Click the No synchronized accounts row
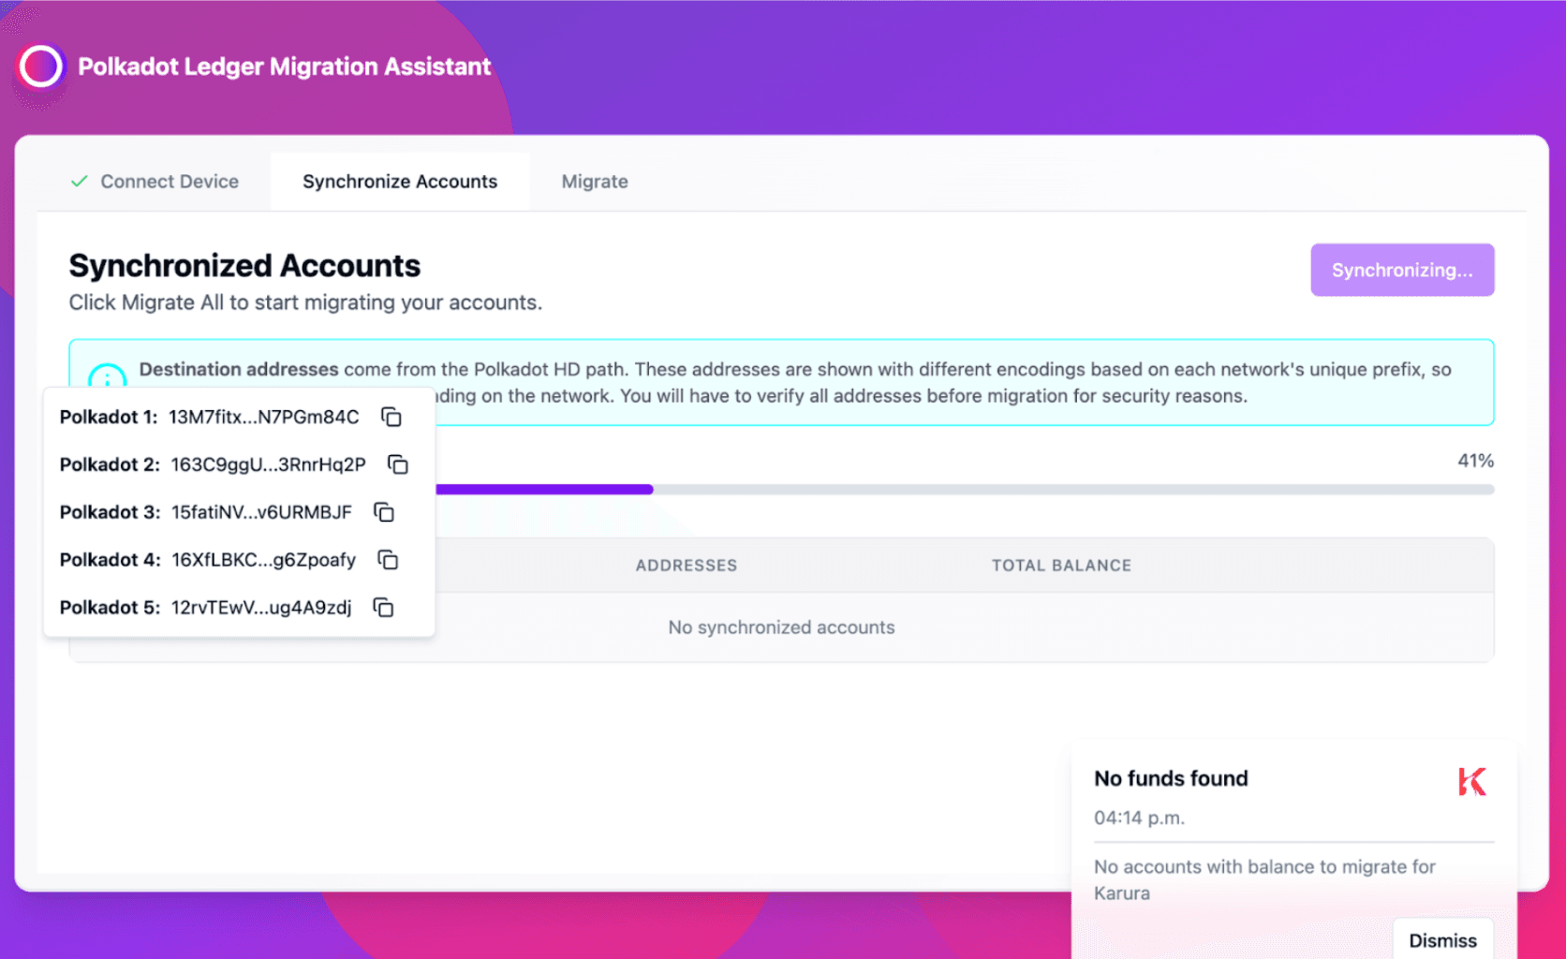 pos(781,627)
